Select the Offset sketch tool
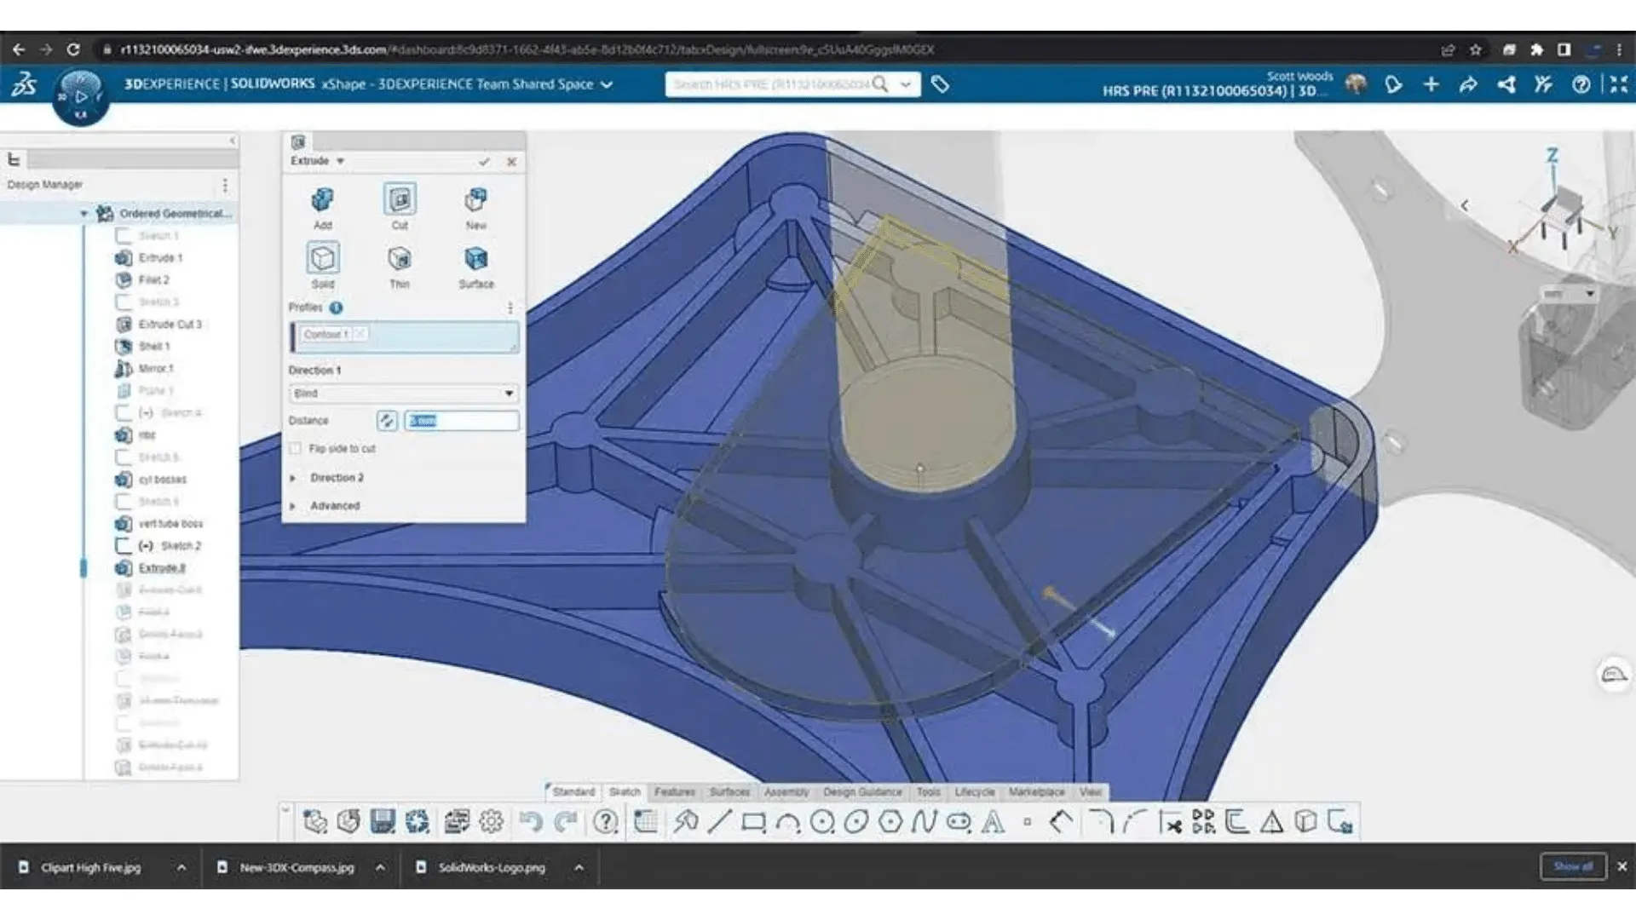The image size is (1636, 920). coord(1237,822)
